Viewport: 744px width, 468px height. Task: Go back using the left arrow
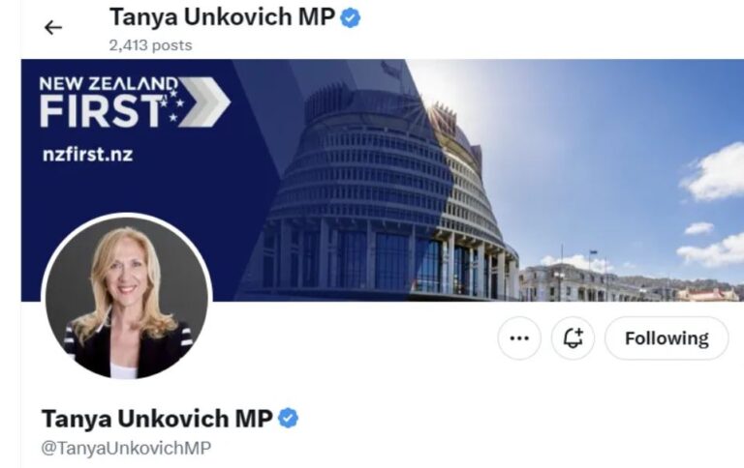click(x=52, y=27)
